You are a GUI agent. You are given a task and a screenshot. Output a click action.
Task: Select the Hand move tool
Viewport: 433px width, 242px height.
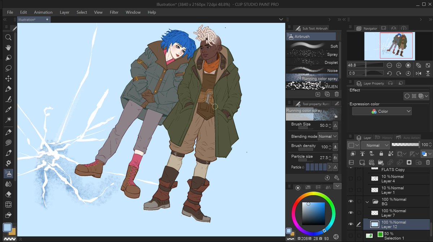click(x=8, y=48)
